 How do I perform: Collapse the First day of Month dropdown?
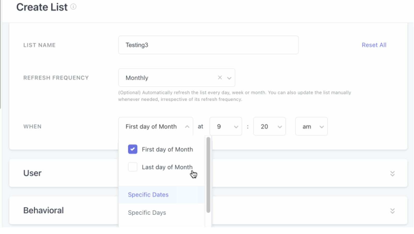(x=187, y=127)
